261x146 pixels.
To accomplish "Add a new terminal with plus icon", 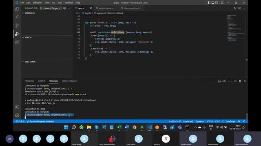I will [229, 81].
